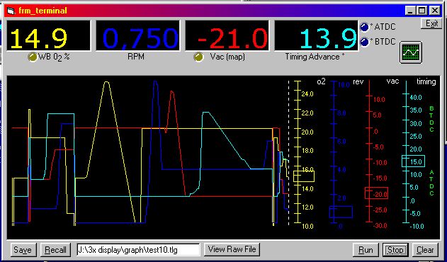This screenshot has height=262, width=447.
Task: Click the test10.tlg file path field
Action: pyautogui.click(x=138, y=250)
